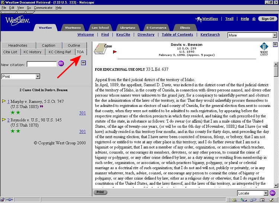The image size is (279, 203).
Task: Click purple GO button beside New citation
Action: [x=61, y=63]
